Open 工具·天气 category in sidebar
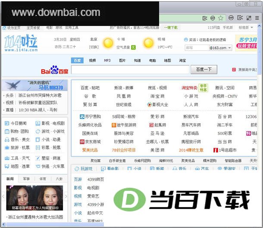This screenshot has width=263, height=228. 17,158
